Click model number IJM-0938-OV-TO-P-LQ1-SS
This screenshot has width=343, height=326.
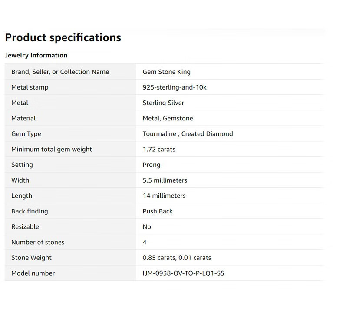tap(183, 273)
